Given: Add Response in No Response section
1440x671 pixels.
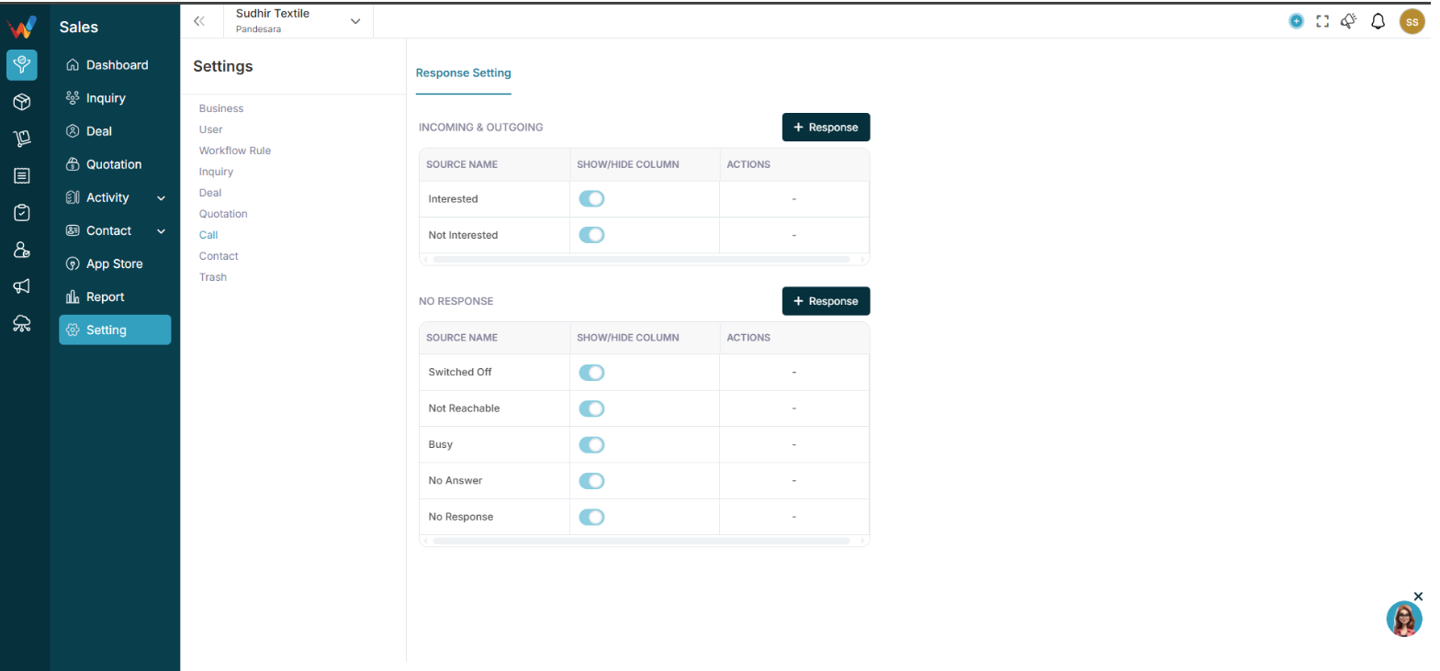Looking at the screenshot, I should tap(826, 301).
